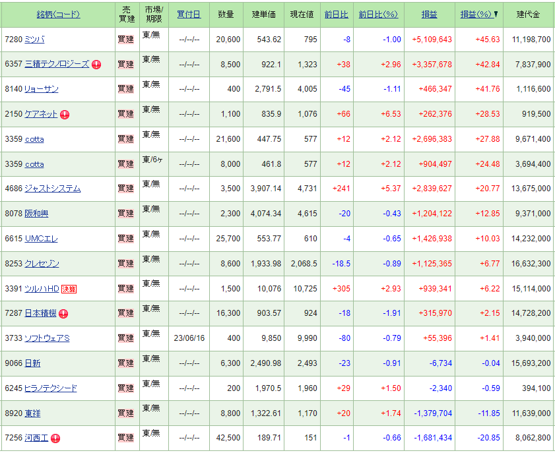
Task: Click the 市場/期限 column header
Action: [154, 15]
